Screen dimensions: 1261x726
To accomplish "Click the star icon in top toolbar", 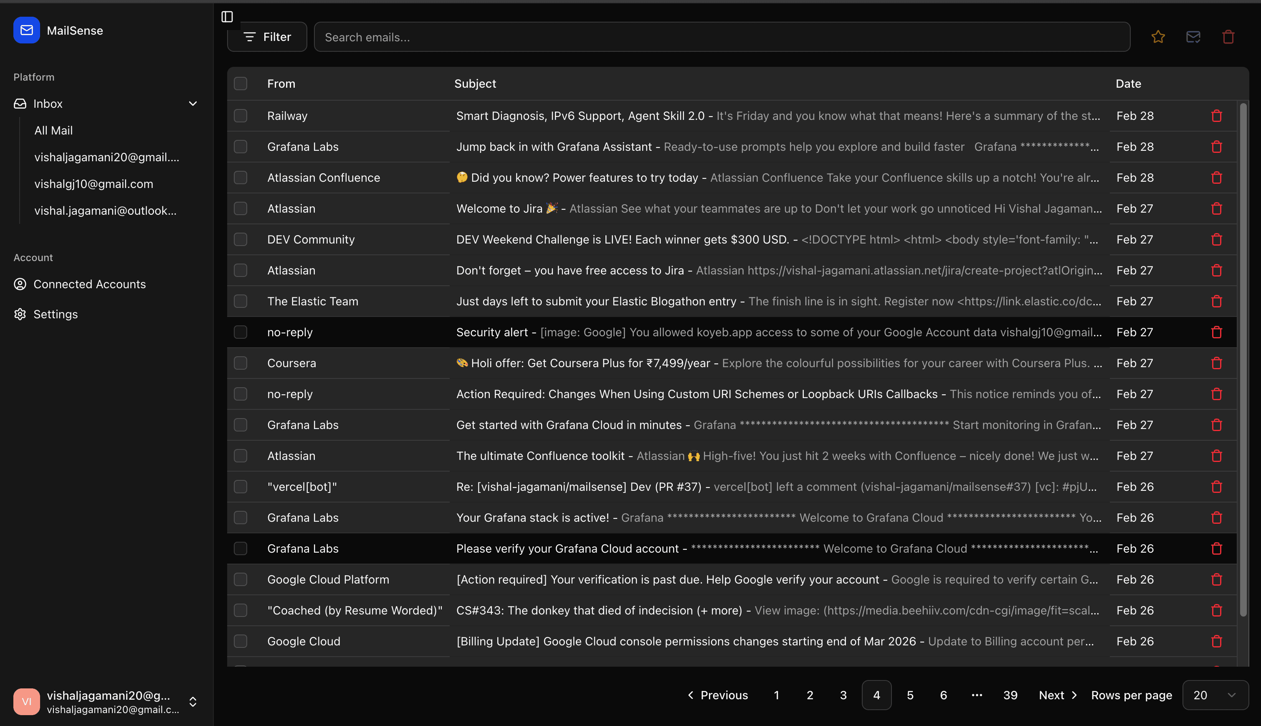I will pos(1158,37).
